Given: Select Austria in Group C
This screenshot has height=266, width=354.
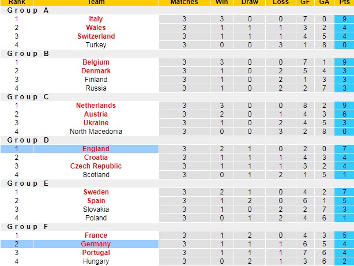Looking at the screenshot, I should [96, 114].
